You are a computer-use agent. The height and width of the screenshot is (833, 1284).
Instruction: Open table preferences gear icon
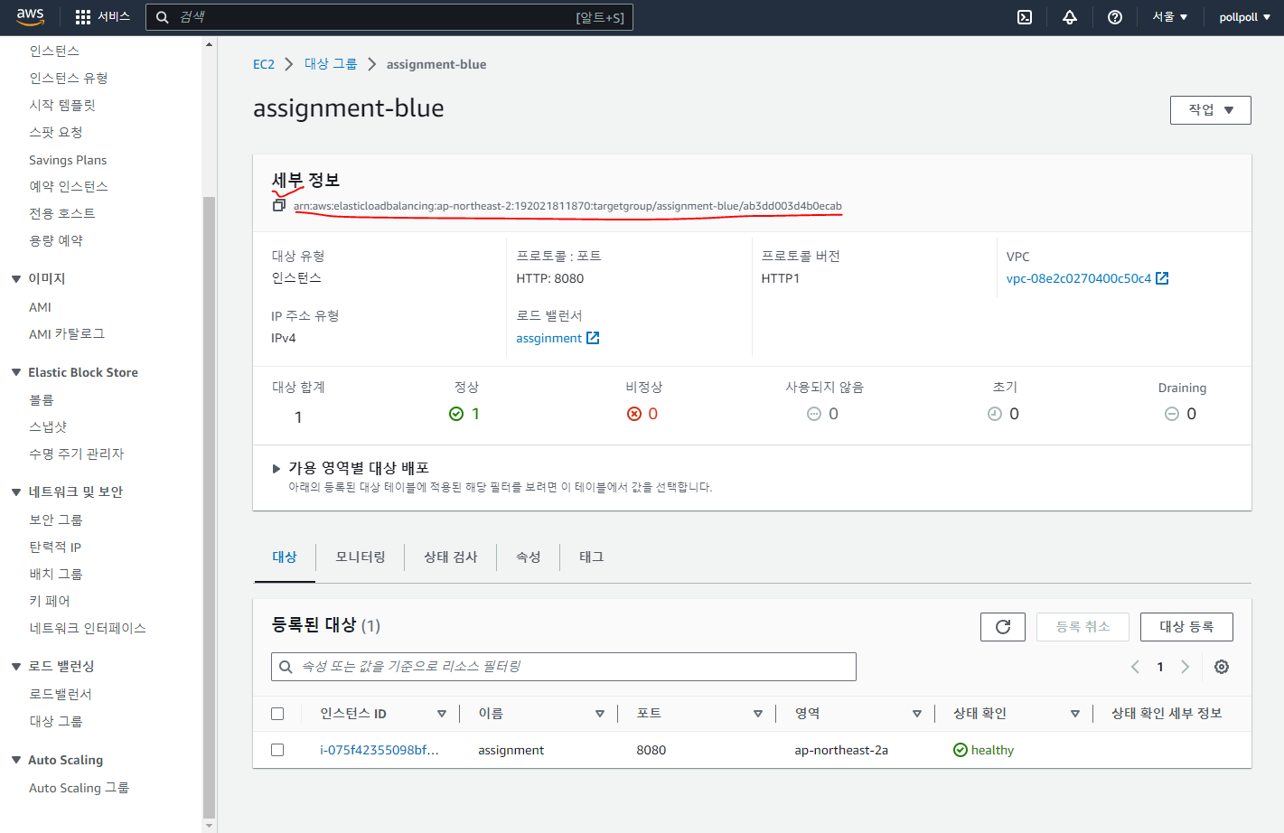(x=1222, y=667)
